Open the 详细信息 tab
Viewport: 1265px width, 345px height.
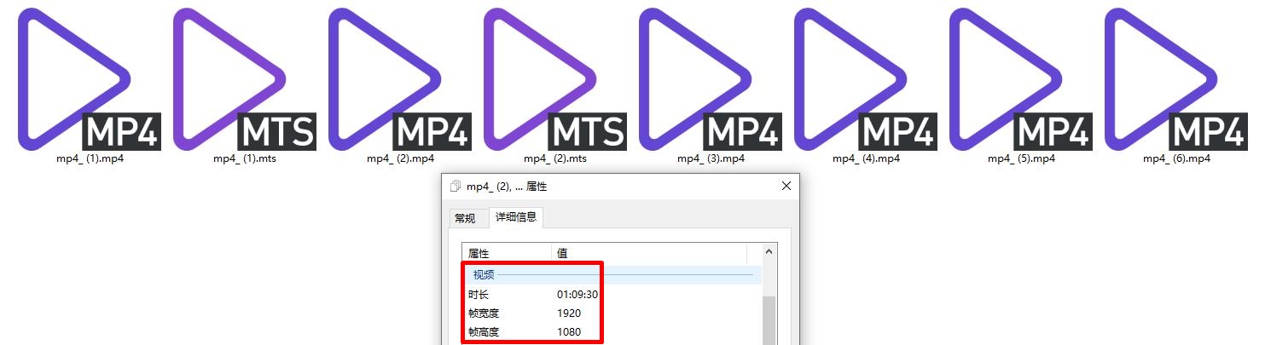click(516, 217)
